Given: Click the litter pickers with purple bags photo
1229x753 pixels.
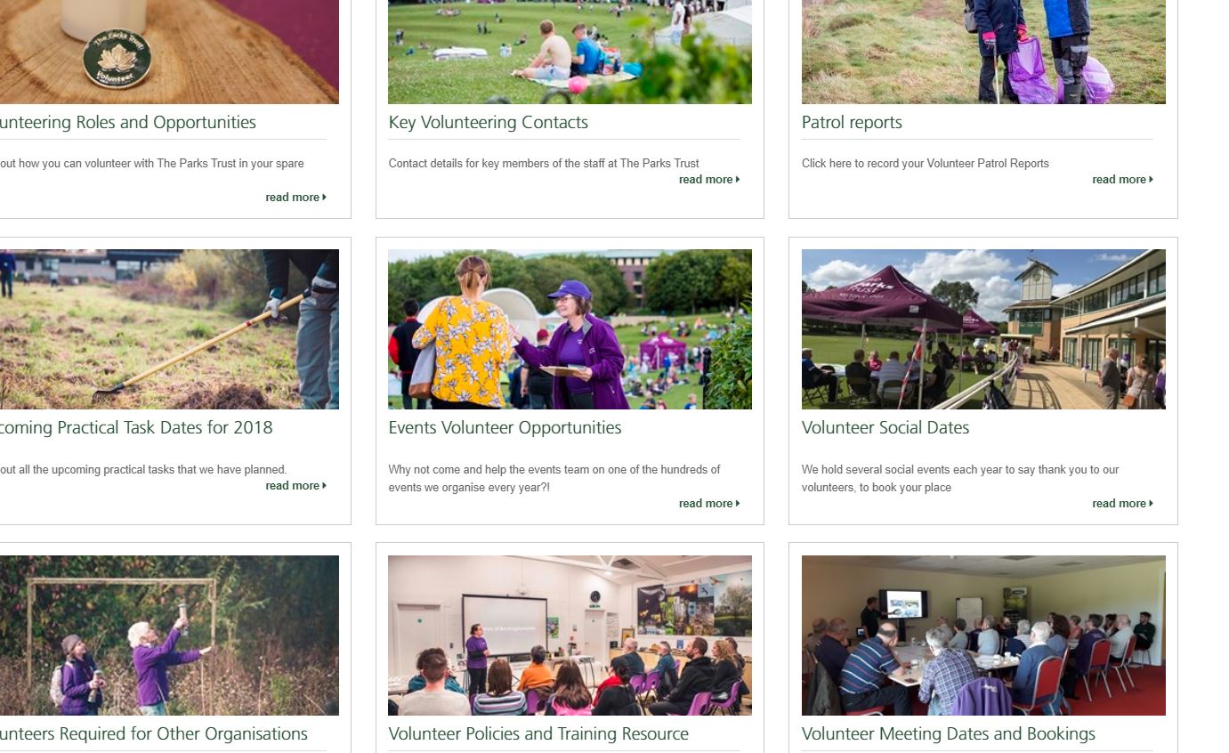Looking at the screenshot, I should (x=983, y=52).
